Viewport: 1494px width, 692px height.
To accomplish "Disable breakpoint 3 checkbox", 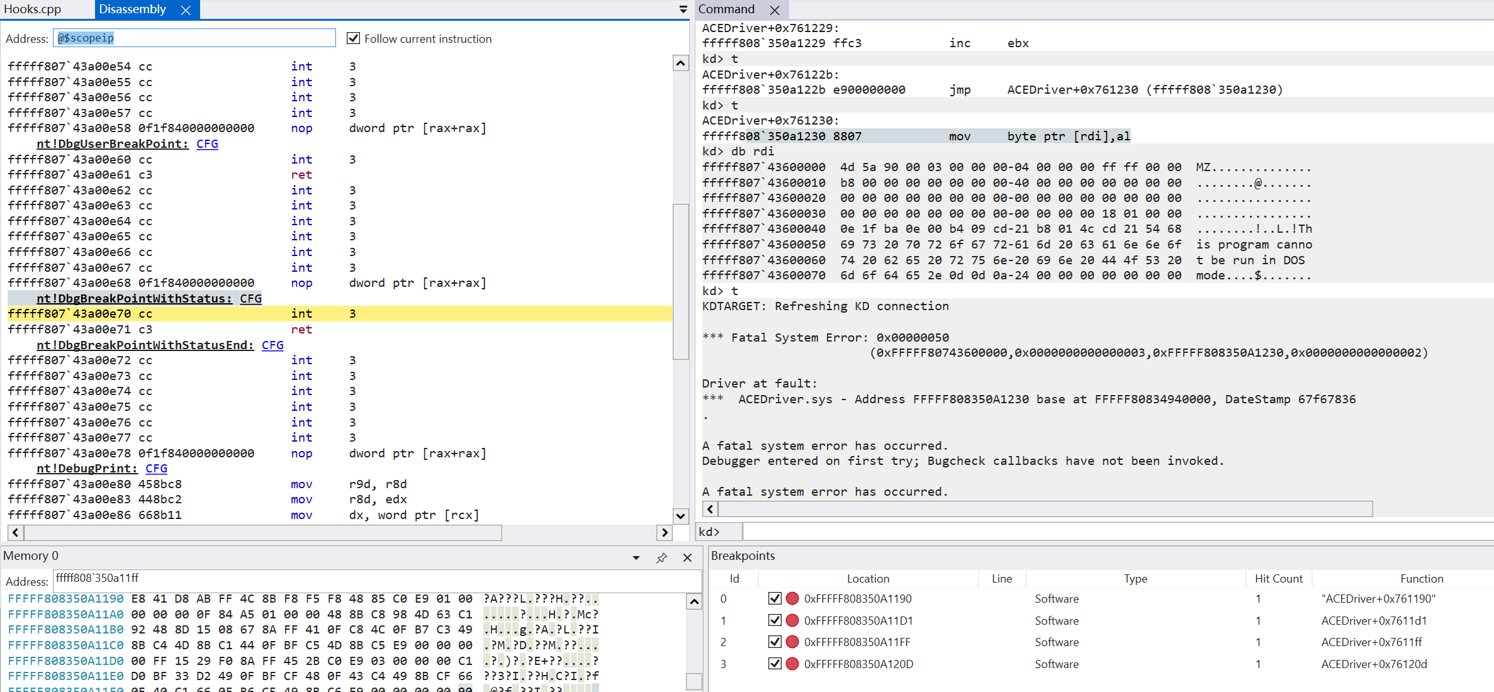I will tap(775, 664).
